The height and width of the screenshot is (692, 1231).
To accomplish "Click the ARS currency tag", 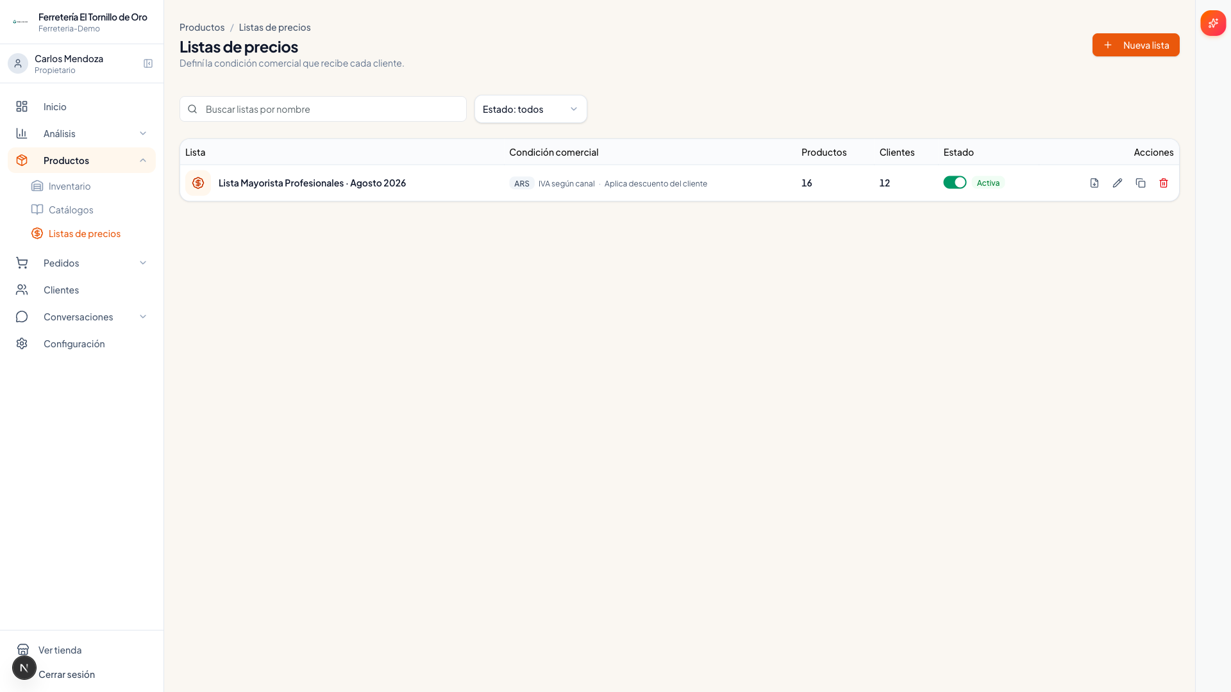I will tap(522, 183).
